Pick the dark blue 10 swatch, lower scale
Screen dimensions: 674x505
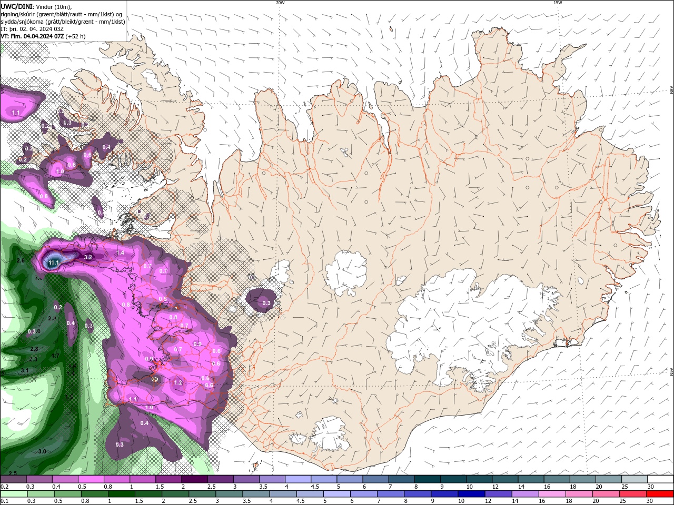pos(470,494)
